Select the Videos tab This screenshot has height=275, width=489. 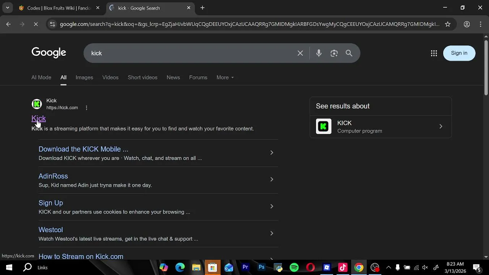coord(110,77)
